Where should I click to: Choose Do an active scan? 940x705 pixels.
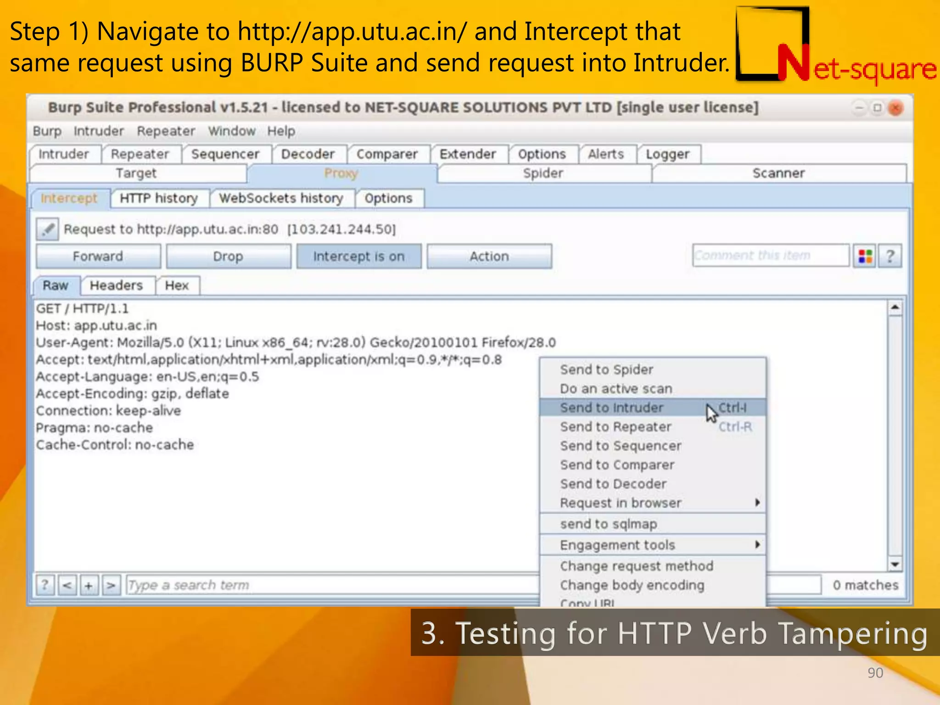(x=653, y=389)
